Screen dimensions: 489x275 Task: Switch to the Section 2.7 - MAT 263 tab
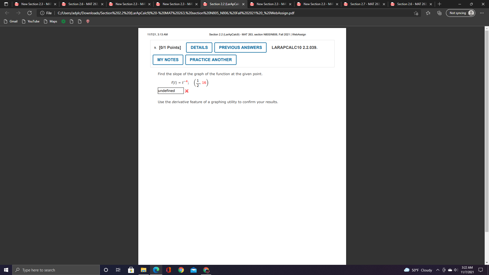[x=364, y=4]
